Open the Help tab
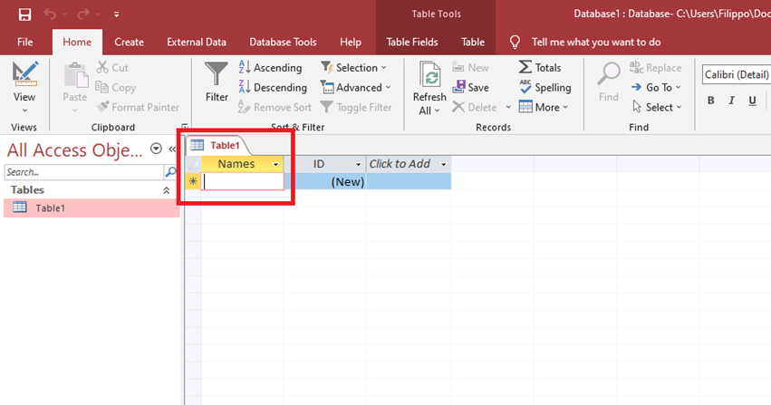The height and width of the screenshot is (405, 771). click(x=351, y=43)
